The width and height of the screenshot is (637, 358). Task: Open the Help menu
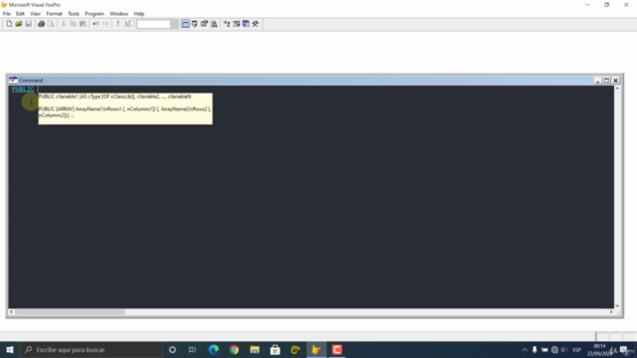[139, 14]
